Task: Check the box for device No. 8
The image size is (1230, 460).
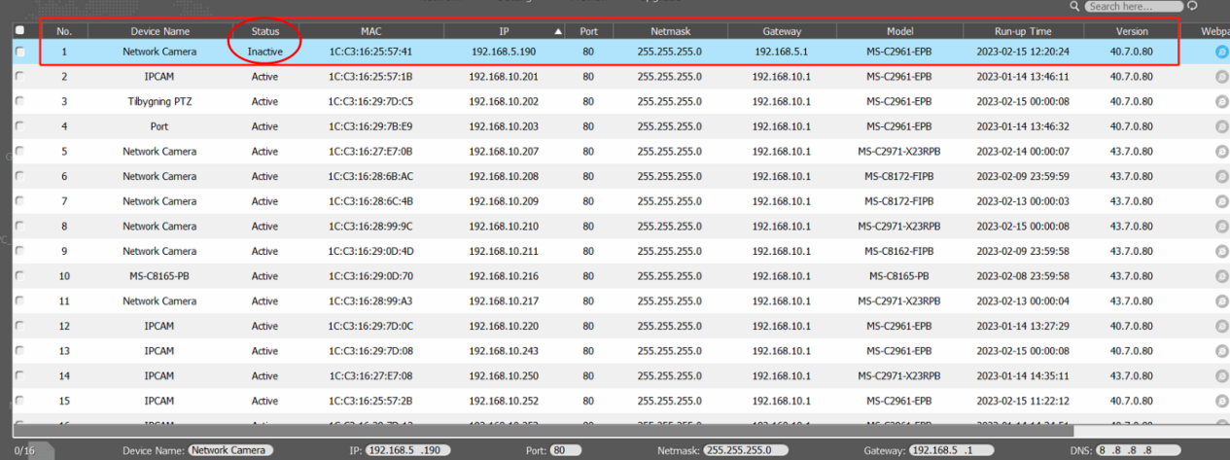Action: pyautogui.click(x=19, y=227)
